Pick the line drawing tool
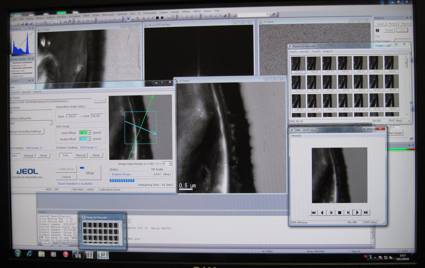 (x=148, y=18)
